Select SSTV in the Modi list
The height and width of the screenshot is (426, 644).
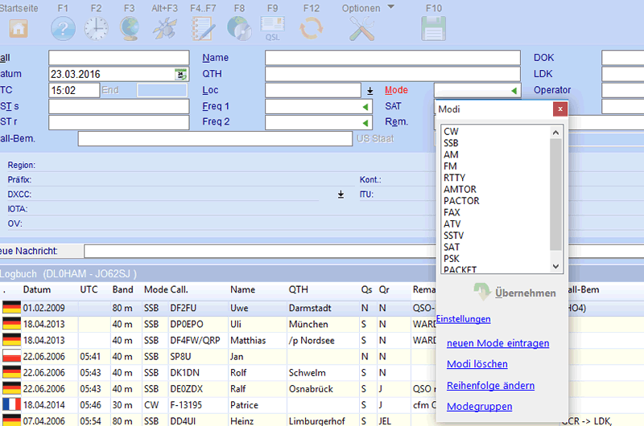(454, 236)
